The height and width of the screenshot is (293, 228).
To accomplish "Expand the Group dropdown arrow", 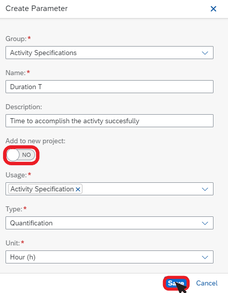I will pos(205,53).
